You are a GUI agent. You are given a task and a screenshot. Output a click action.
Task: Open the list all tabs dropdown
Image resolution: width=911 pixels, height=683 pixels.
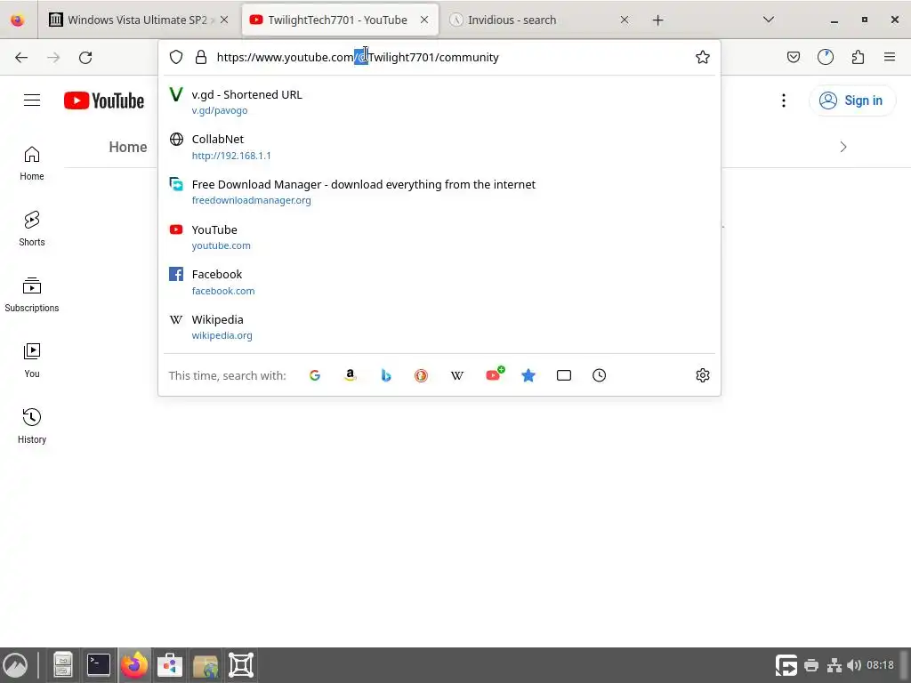(x=768, y=20)
